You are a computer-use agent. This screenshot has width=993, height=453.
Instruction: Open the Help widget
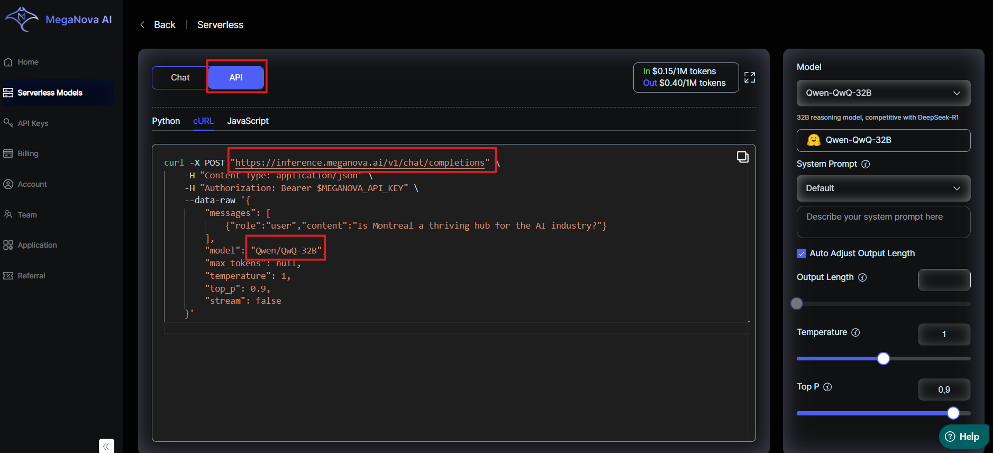962,437
